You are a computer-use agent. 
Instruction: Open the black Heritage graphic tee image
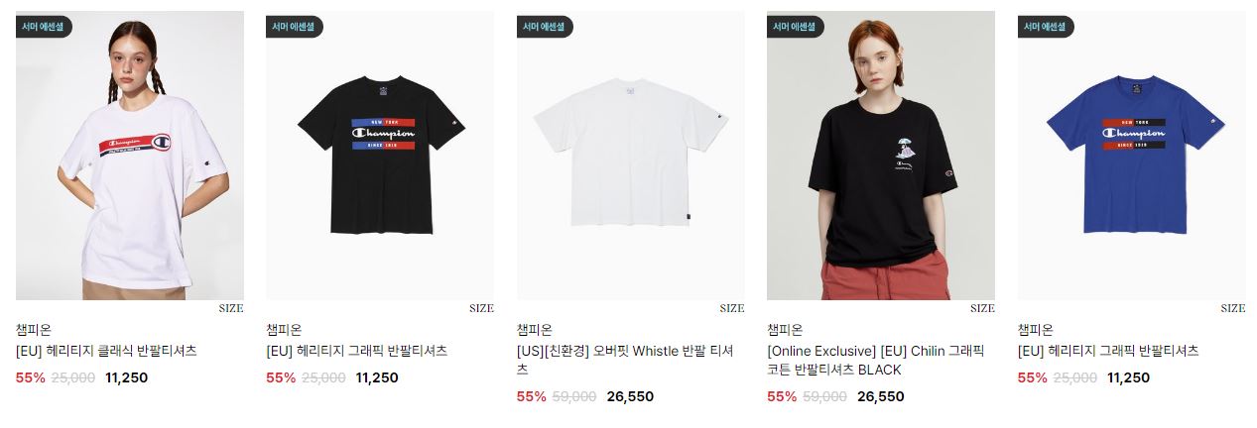380,156
